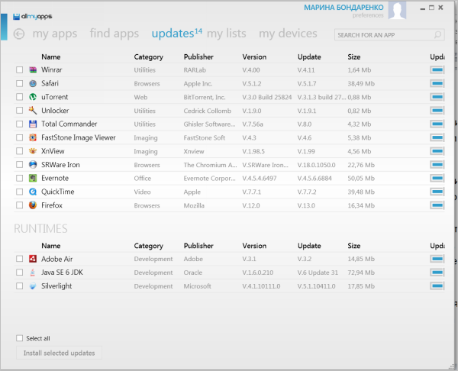Image resolution: width=458 pixels, height=371 pixels.
Task: Click the V.6 Update 31 value
Action: (318, 273)
